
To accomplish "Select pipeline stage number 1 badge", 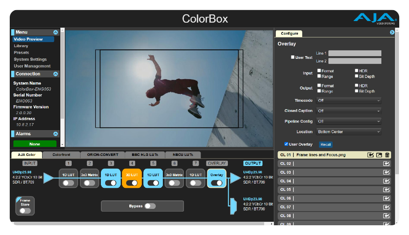I will (68, 163).
